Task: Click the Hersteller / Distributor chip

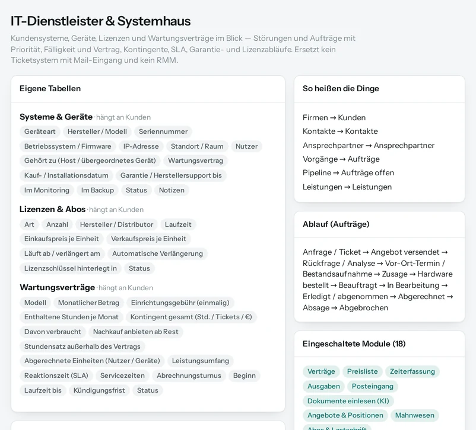Action: (116, 224)
